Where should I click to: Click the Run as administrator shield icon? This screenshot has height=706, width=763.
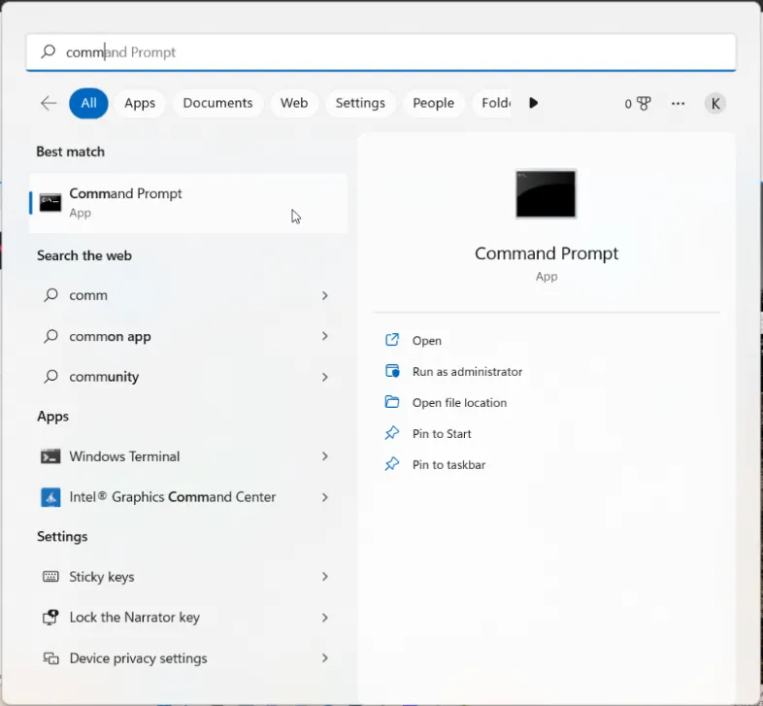coord(392,371)
